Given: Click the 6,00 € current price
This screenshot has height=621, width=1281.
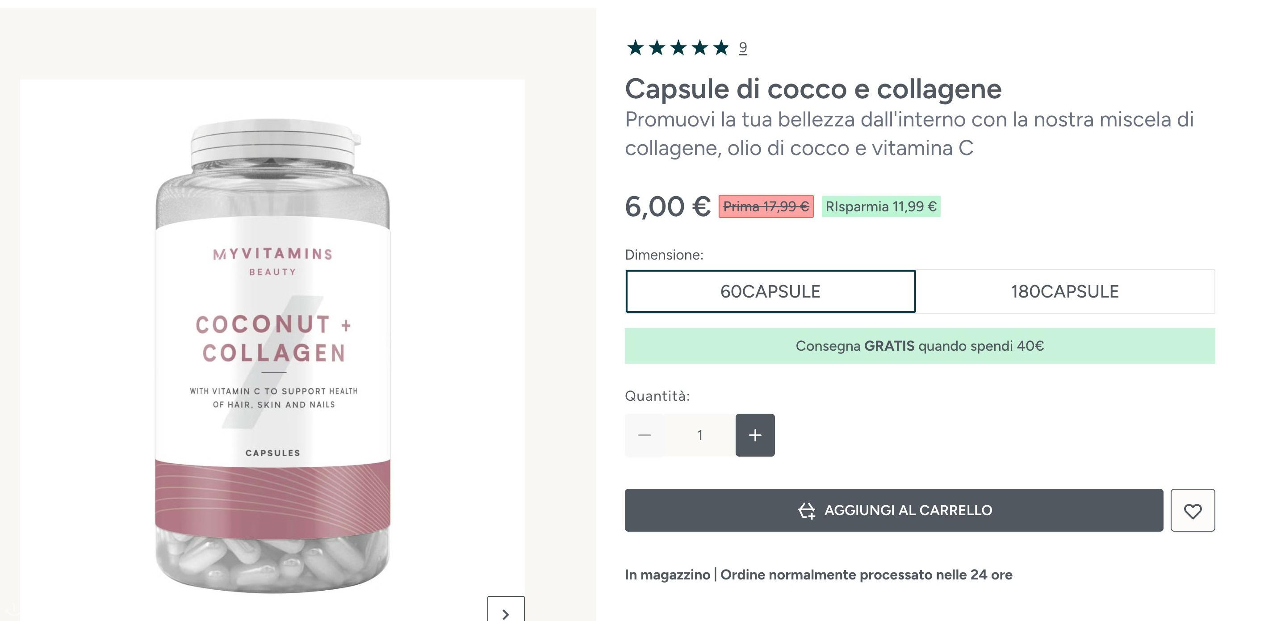Looking at the screenshot, I should 668,206.
